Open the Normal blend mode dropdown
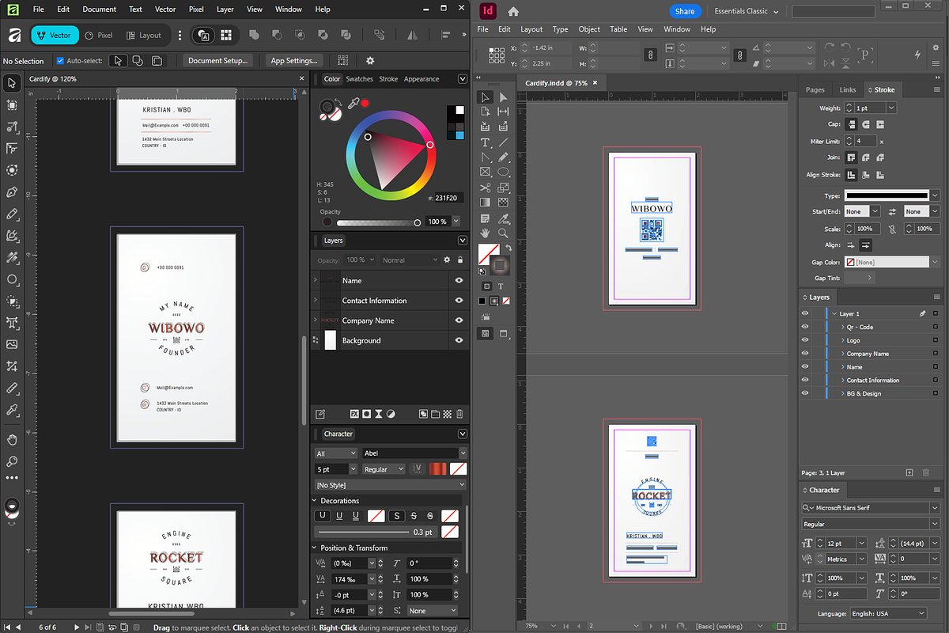 coord(408,260)
